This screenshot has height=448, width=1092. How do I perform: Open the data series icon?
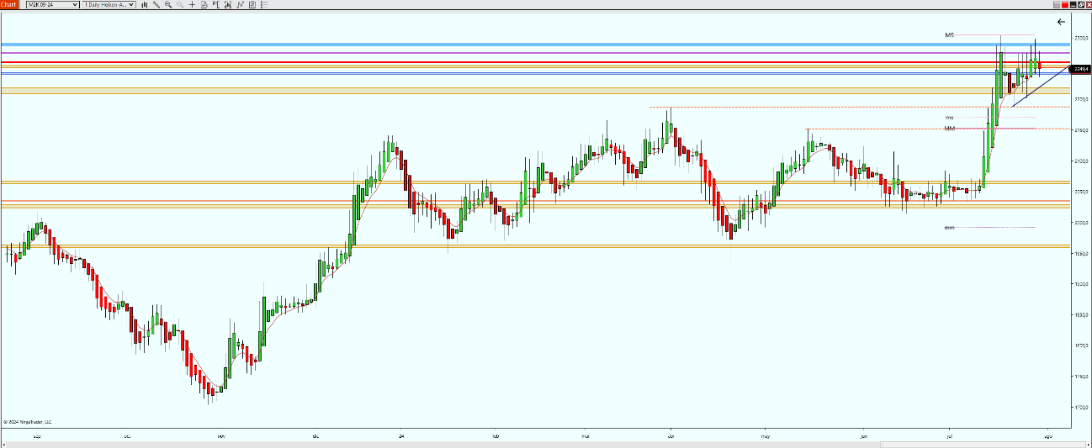(x=228, y=4)
